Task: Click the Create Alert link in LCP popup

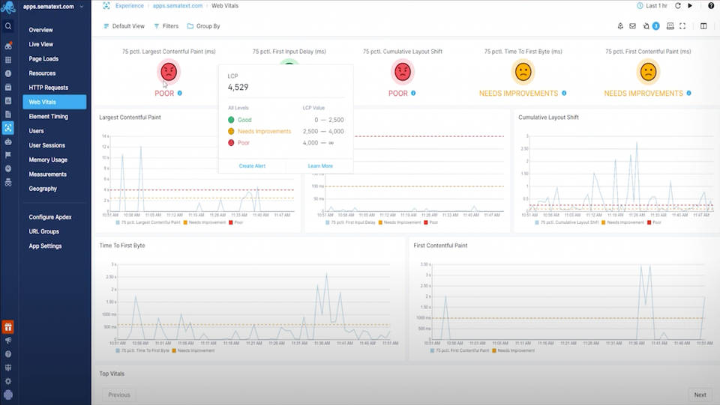Action: 251,165
